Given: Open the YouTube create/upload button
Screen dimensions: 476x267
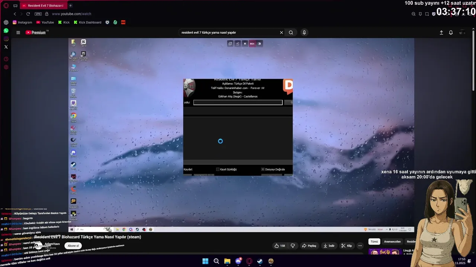Looking at the screenshot, I should (441, 33).
